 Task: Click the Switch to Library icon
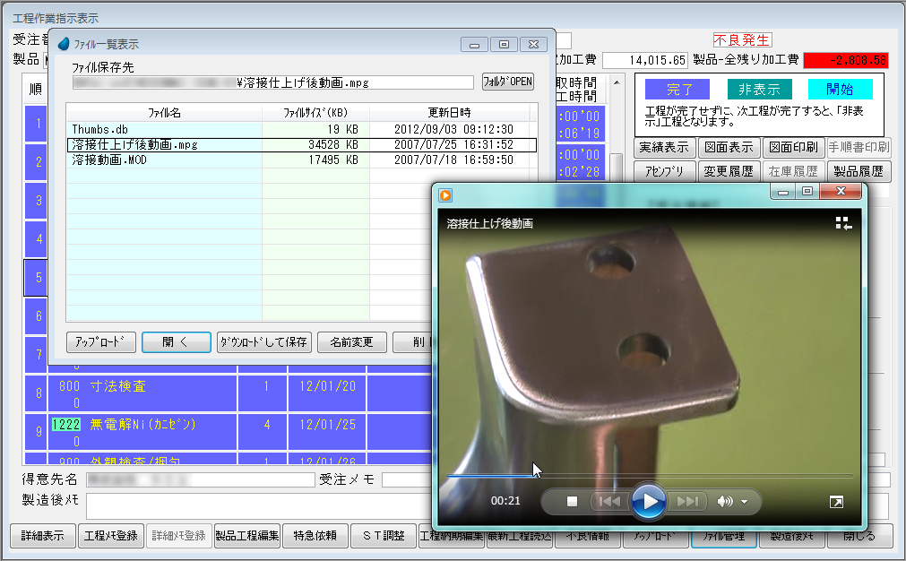(x=842, y=223)
